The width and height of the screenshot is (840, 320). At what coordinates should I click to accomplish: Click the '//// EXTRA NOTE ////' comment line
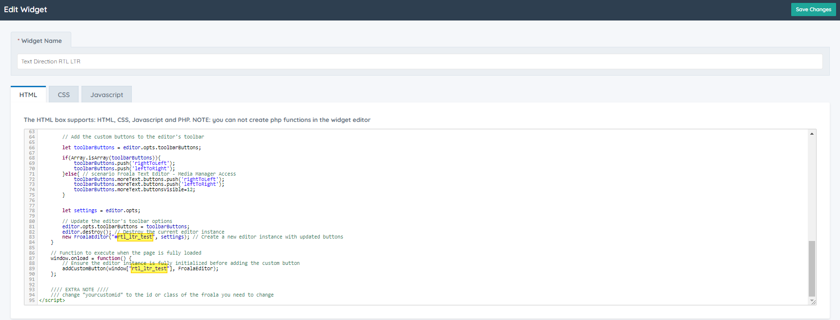(80, 290)
